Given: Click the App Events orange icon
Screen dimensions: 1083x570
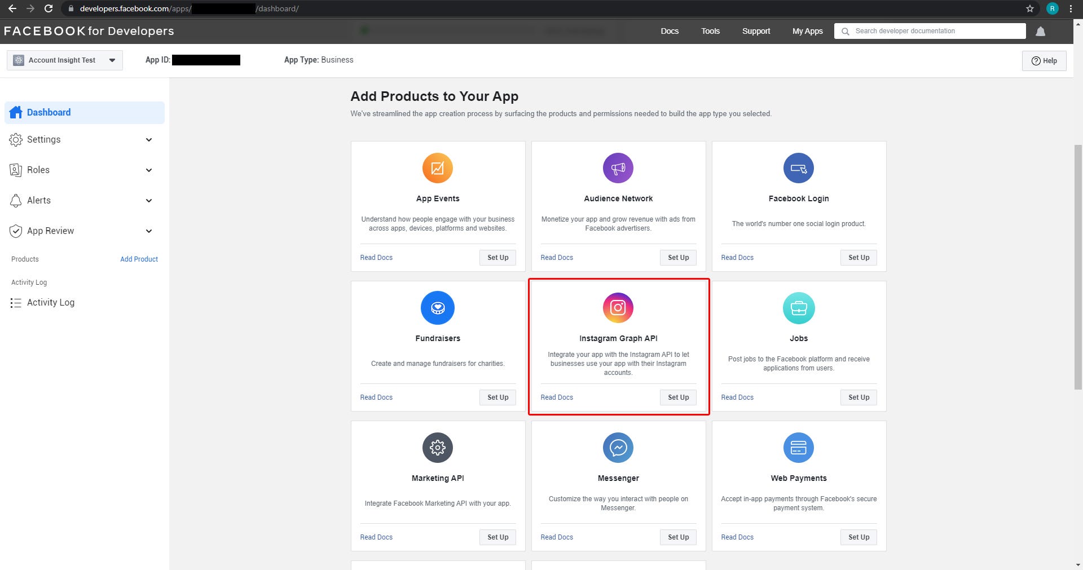Looking at the screenshot, I should tap(438, 168).
